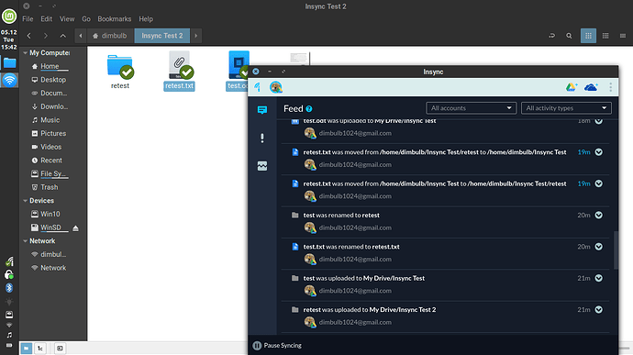Expand the retest.txt moved to Insync Test/retest entry
Viewport: 633px width, 355px height.
599,183
